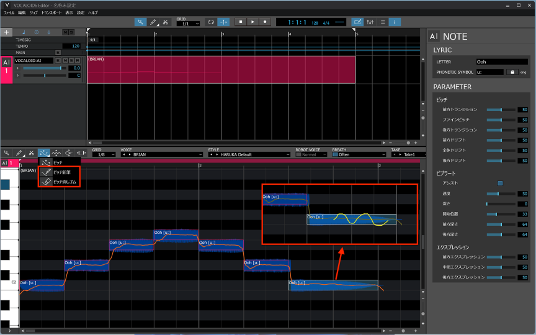Toggle the ビブラート アシスト checkbox

[x=500, y=183]
